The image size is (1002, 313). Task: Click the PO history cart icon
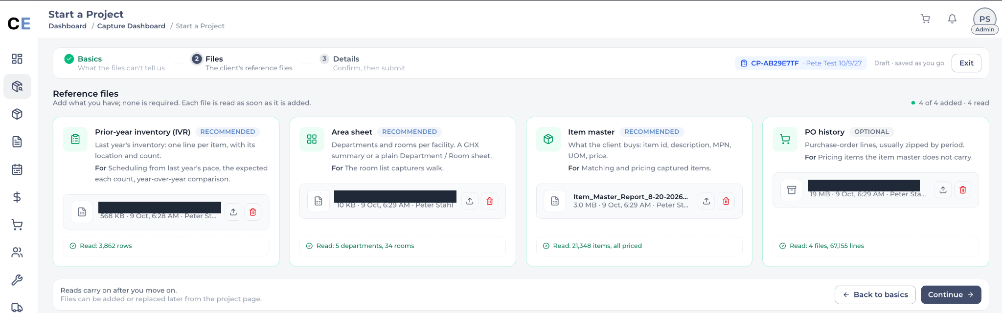(785, 139)
